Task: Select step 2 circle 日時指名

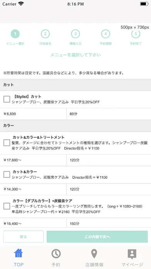Action: (x=45, y=34)
